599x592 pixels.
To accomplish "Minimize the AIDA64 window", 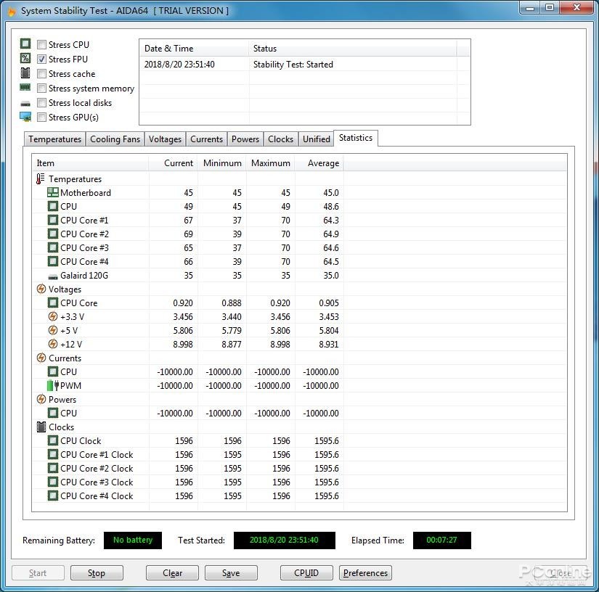I will pyautogui.click(x=530, y=8).
